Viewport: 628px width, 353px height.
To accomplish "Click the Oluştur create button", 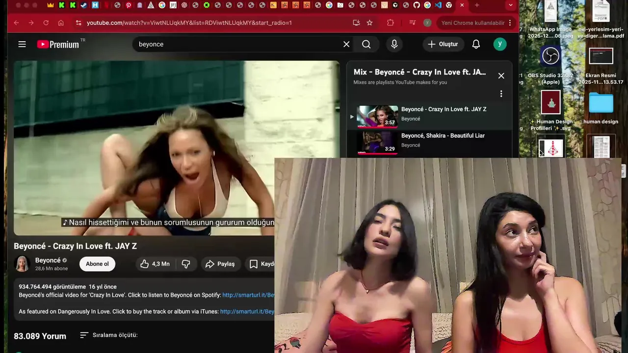I will (x=443, y=44).
